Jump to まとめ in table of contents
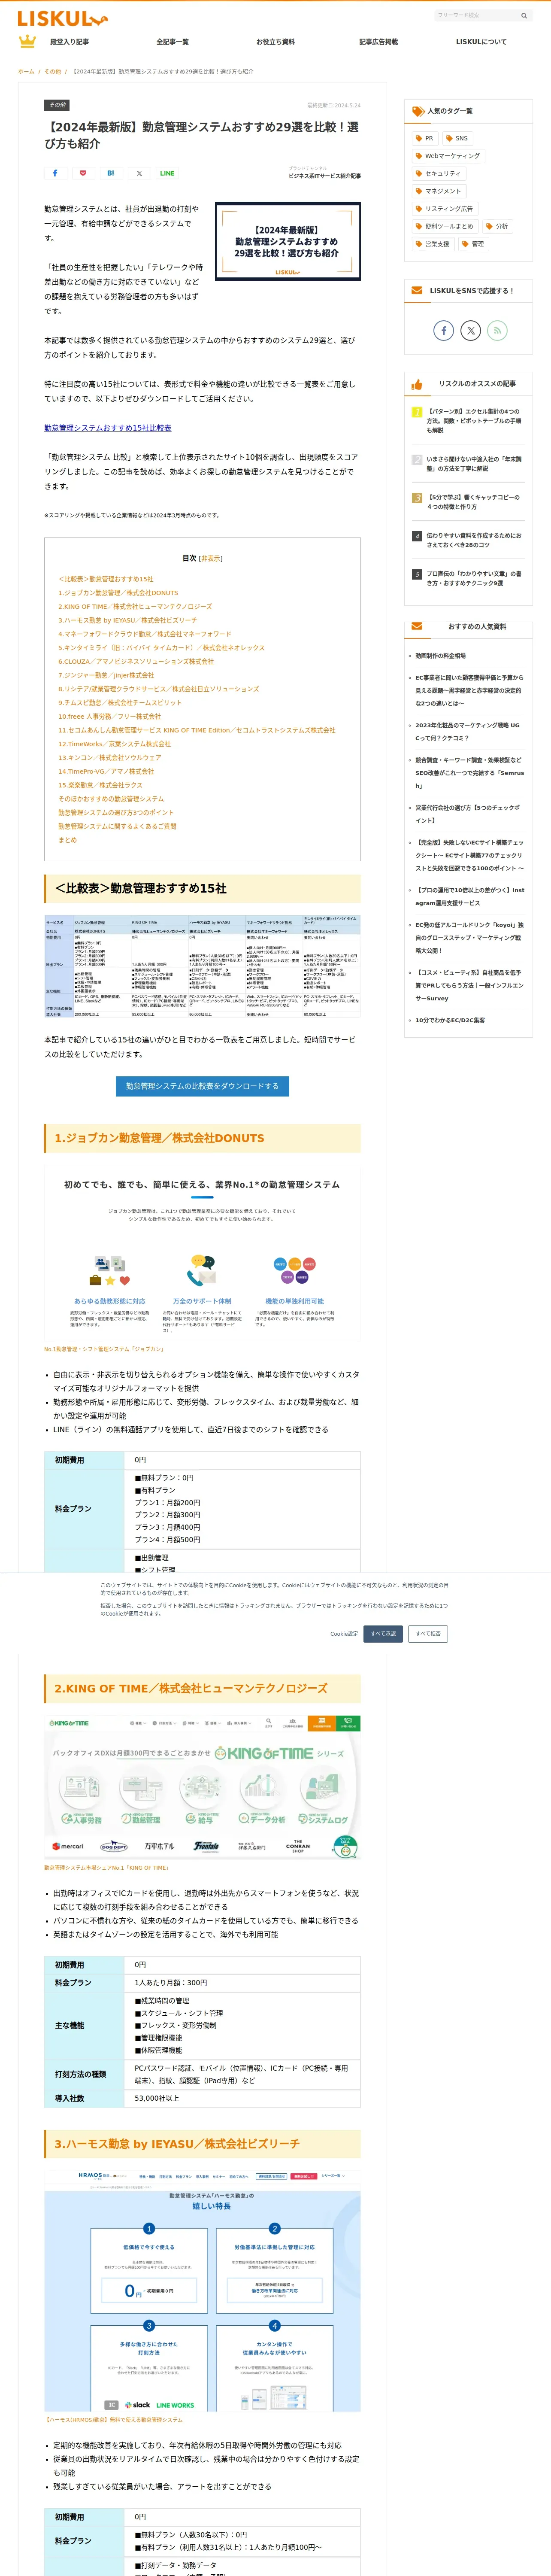The height and width of the screenshot is (2576, 551). point(67,840)
